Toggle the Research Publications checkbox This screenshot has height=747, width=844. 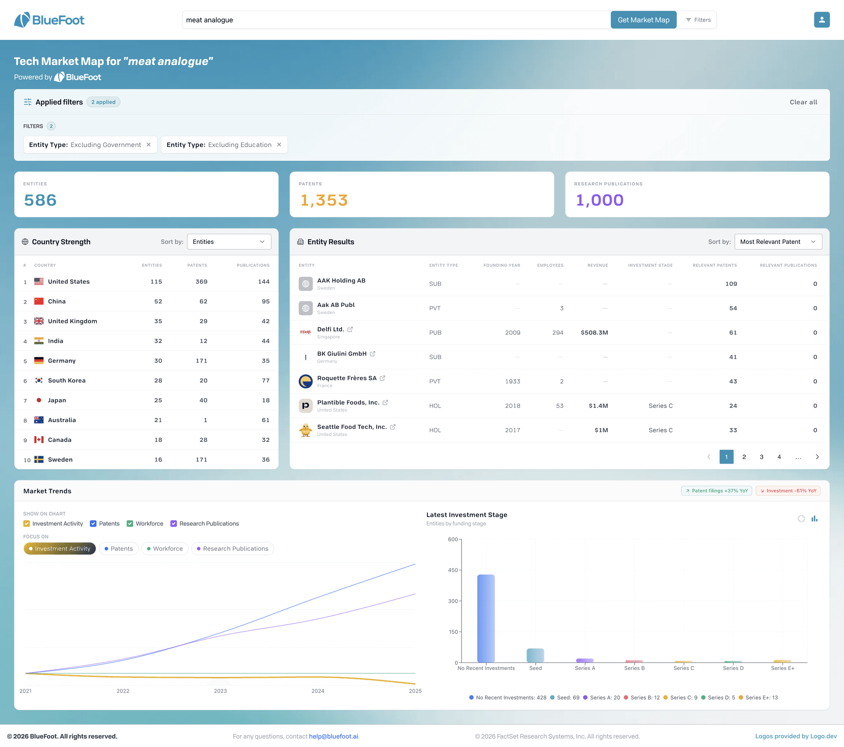point(173,523)
